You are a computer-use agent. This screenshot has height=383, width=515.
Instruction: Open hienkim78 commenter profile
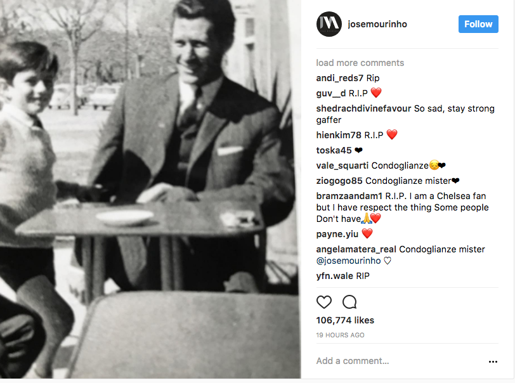pos(339,135)
